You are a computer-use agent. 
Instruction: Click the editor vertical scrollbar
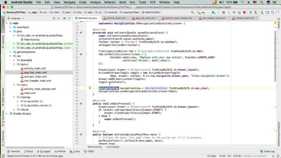[275, 57]
